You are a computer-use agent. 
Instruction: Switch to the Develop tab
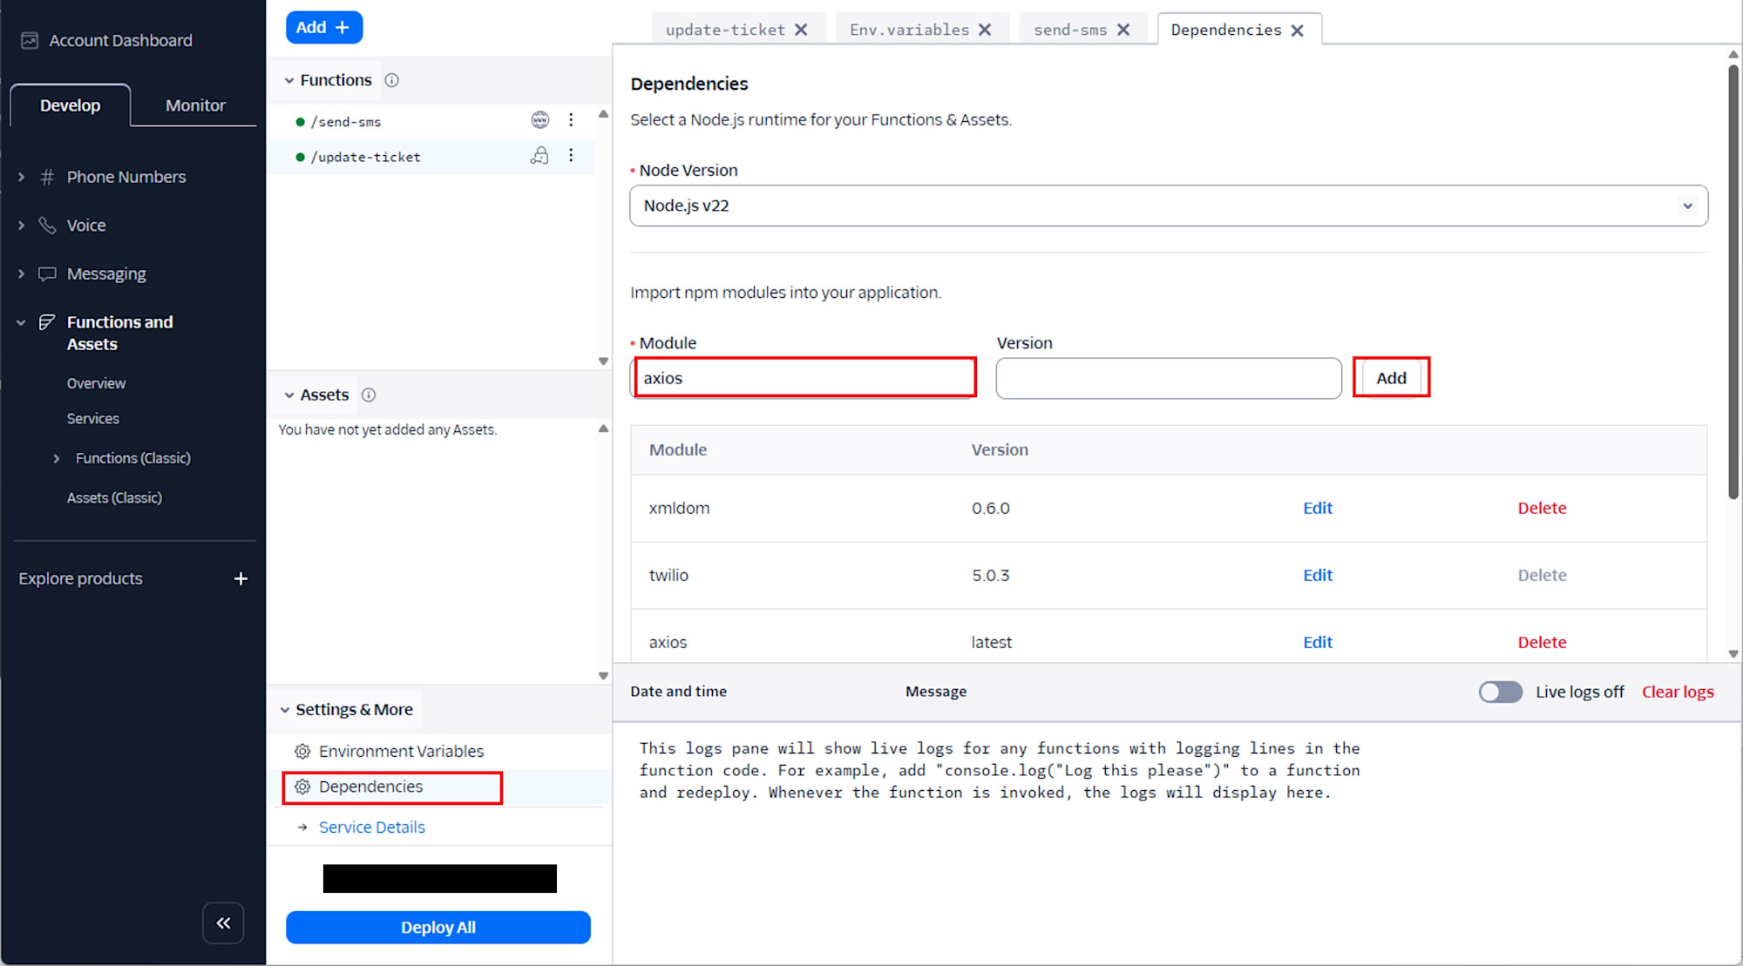[x=70, y=105]
